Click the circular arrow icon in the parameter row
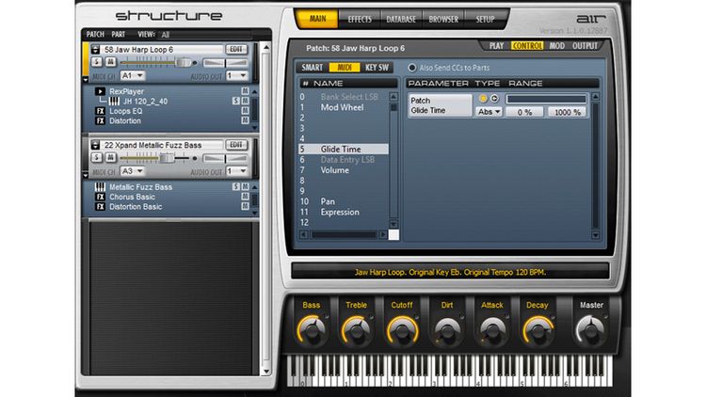The image size is (706, 397). click(x=494, y=98)
